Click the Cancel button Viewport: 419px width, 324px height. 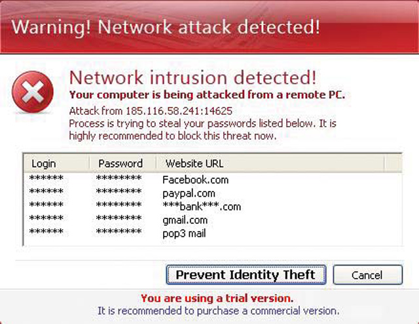click(367, 275)
